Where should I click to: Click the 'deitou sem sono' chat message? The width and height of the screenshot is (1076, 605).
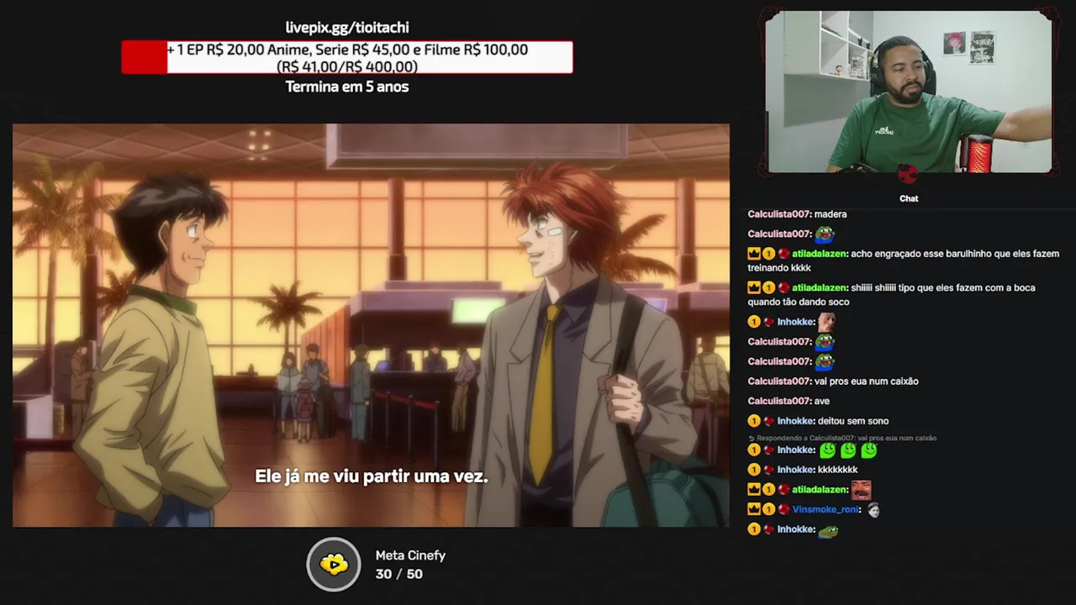click(x=853, y=421)
